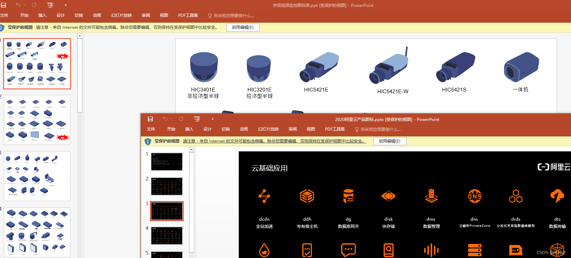Image resolution: width=571 pixels, height=258 pixels.
Task: Click 告诉我您想要做什么 box in back window
Action: (x=231, y=16)
